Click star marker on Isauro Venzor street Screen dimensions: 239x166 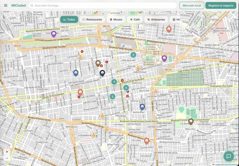102,116
